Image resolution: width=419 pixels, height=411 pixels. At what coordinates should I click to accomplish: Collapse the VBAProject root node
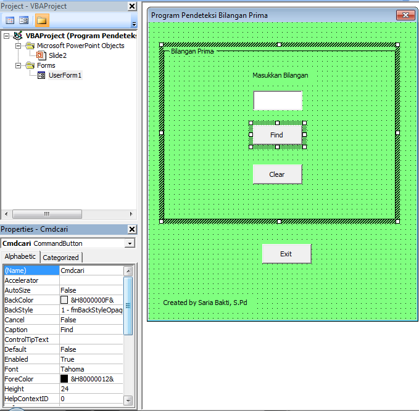click(7, 36)
